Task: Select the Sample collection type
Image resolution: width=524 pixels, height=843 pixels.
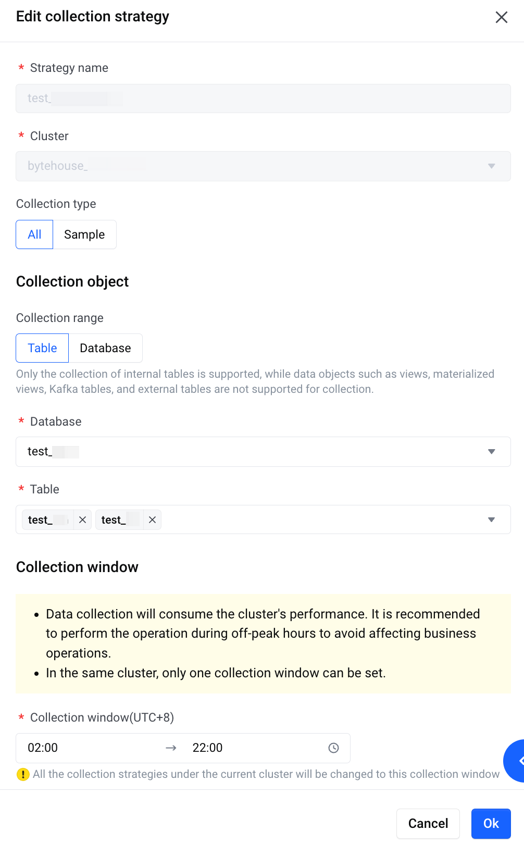Action: 84,234
